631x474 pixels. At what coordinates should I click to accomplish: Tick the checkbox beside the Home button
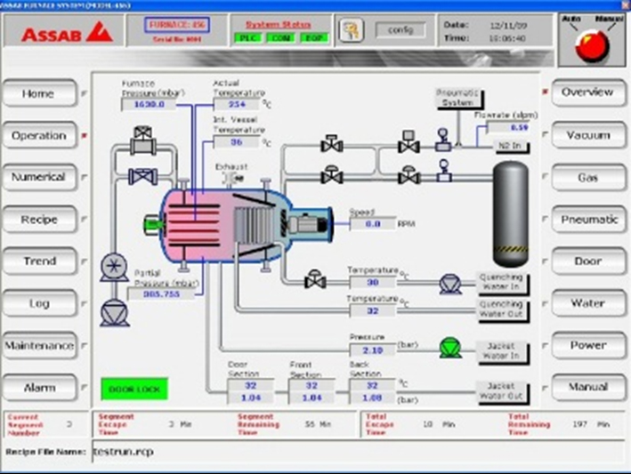pyautogui.click(x=85, y=93)
